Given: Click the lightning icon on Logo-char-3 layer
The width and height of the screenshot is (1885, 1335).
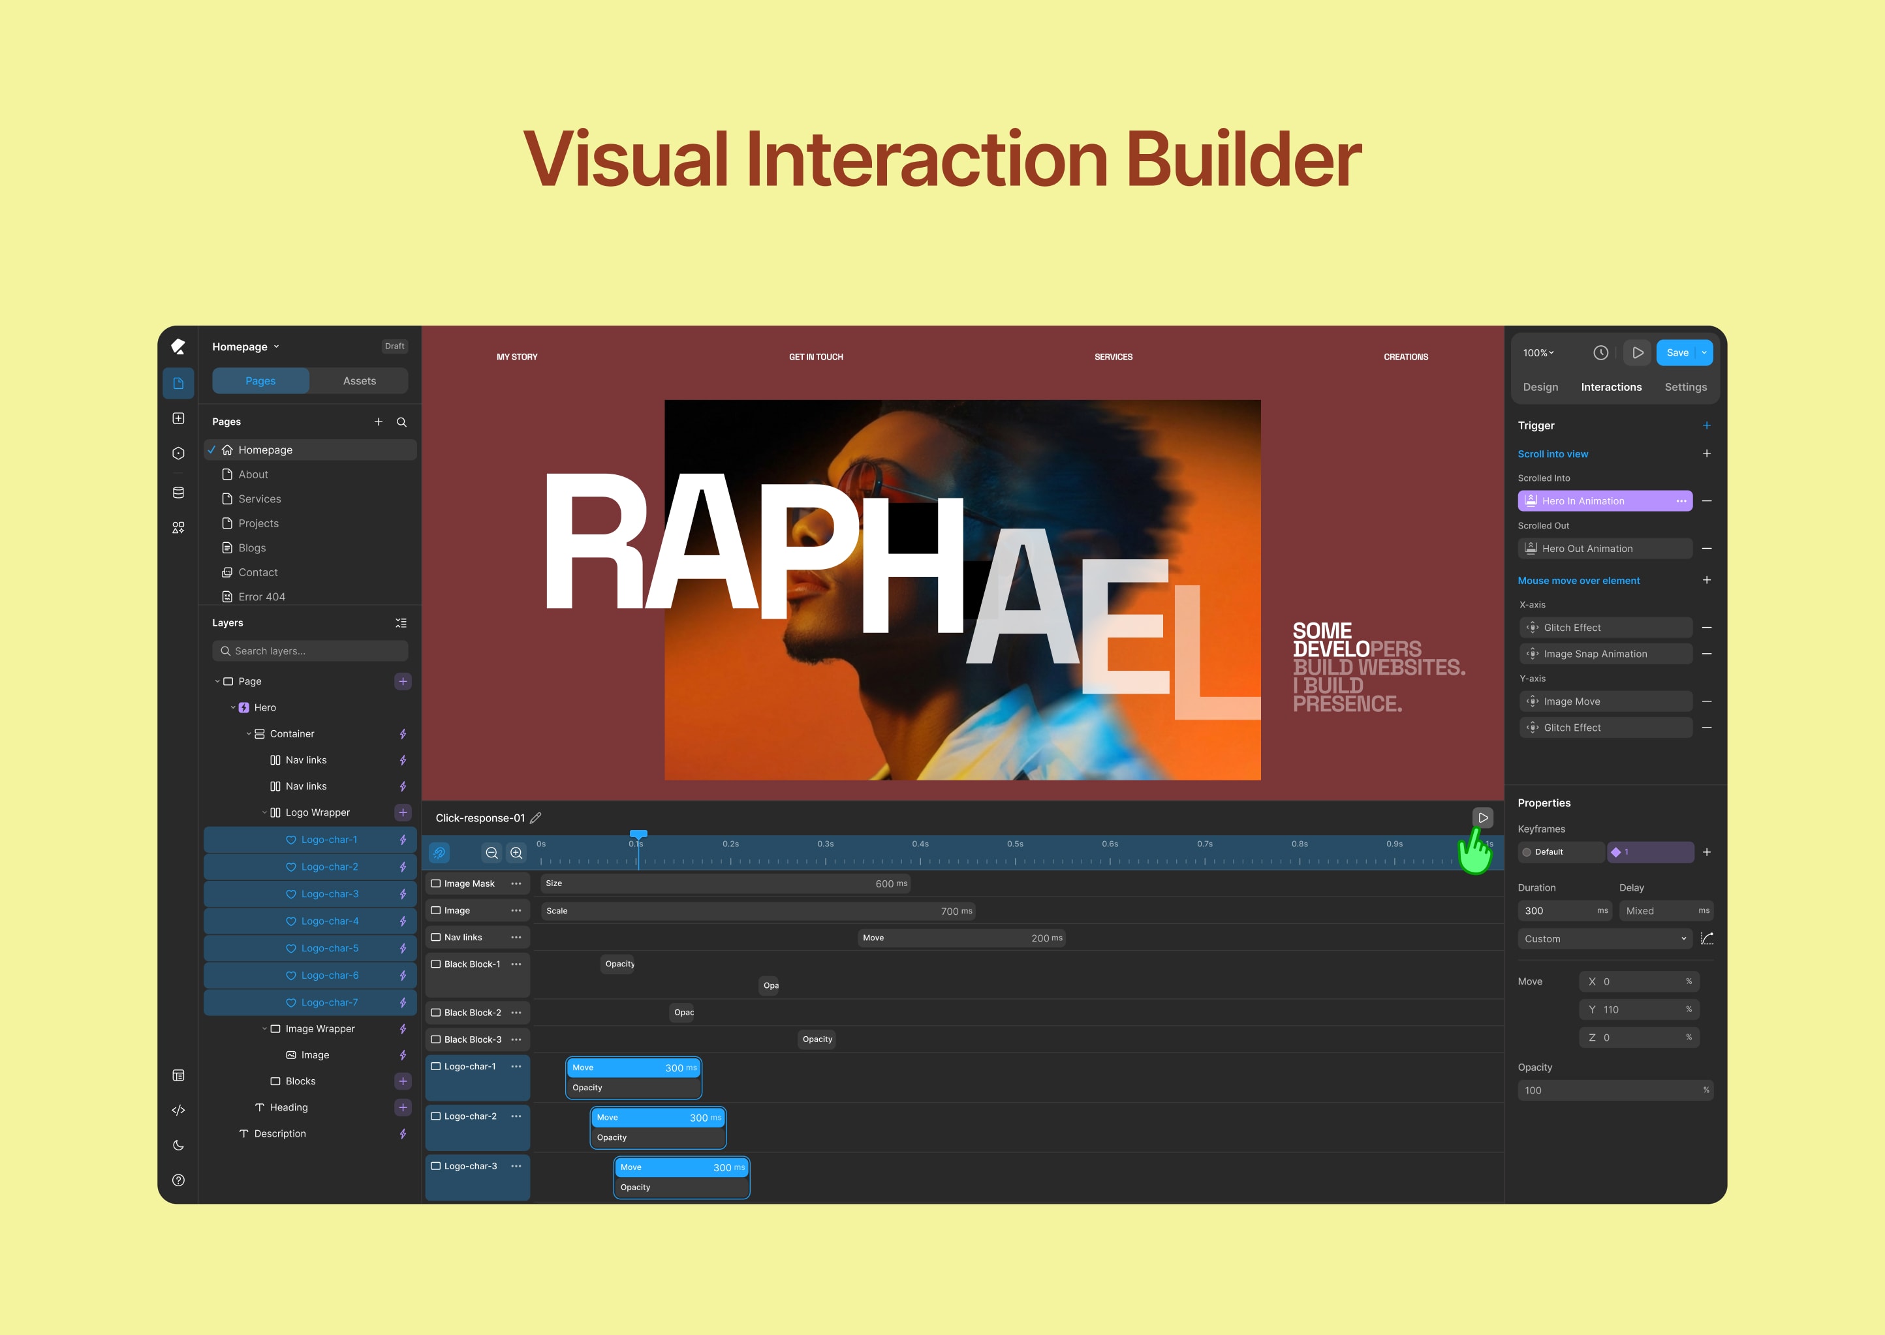Looking at the screenshot, I should tap(403, 893).
